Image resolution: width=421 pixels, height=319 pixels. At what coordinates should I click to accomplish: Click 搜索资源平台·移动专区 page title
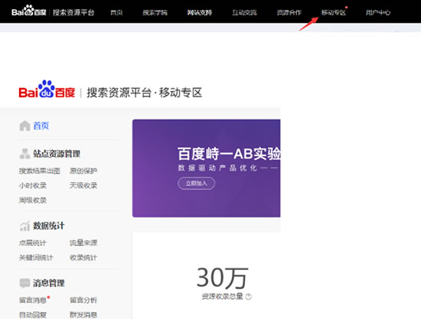144,93
